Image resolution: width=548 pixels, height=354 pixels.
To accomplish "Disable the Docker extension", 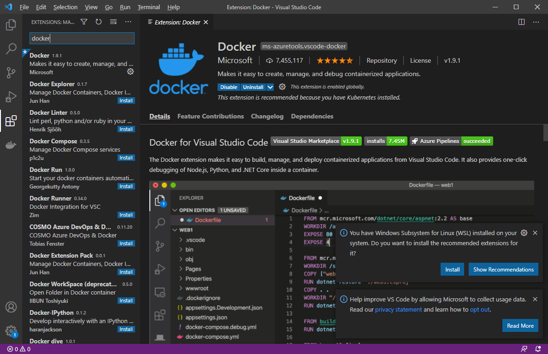I will coord(229,87).
